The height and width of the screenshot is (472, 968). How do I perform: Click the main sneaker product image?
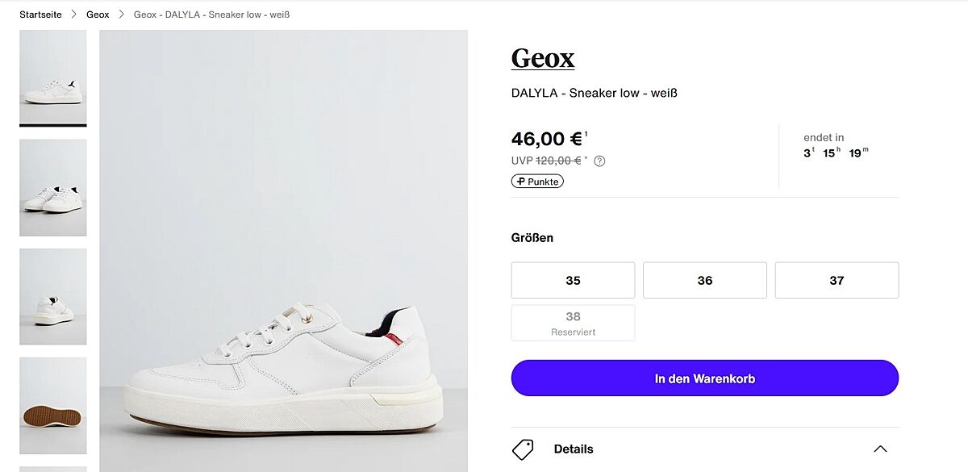pyautogui.click(x=283, y=250)
